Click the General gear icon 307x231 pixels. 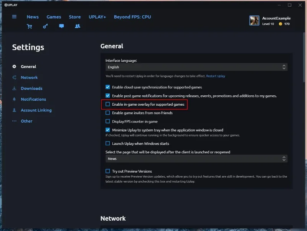coord(14,66)
